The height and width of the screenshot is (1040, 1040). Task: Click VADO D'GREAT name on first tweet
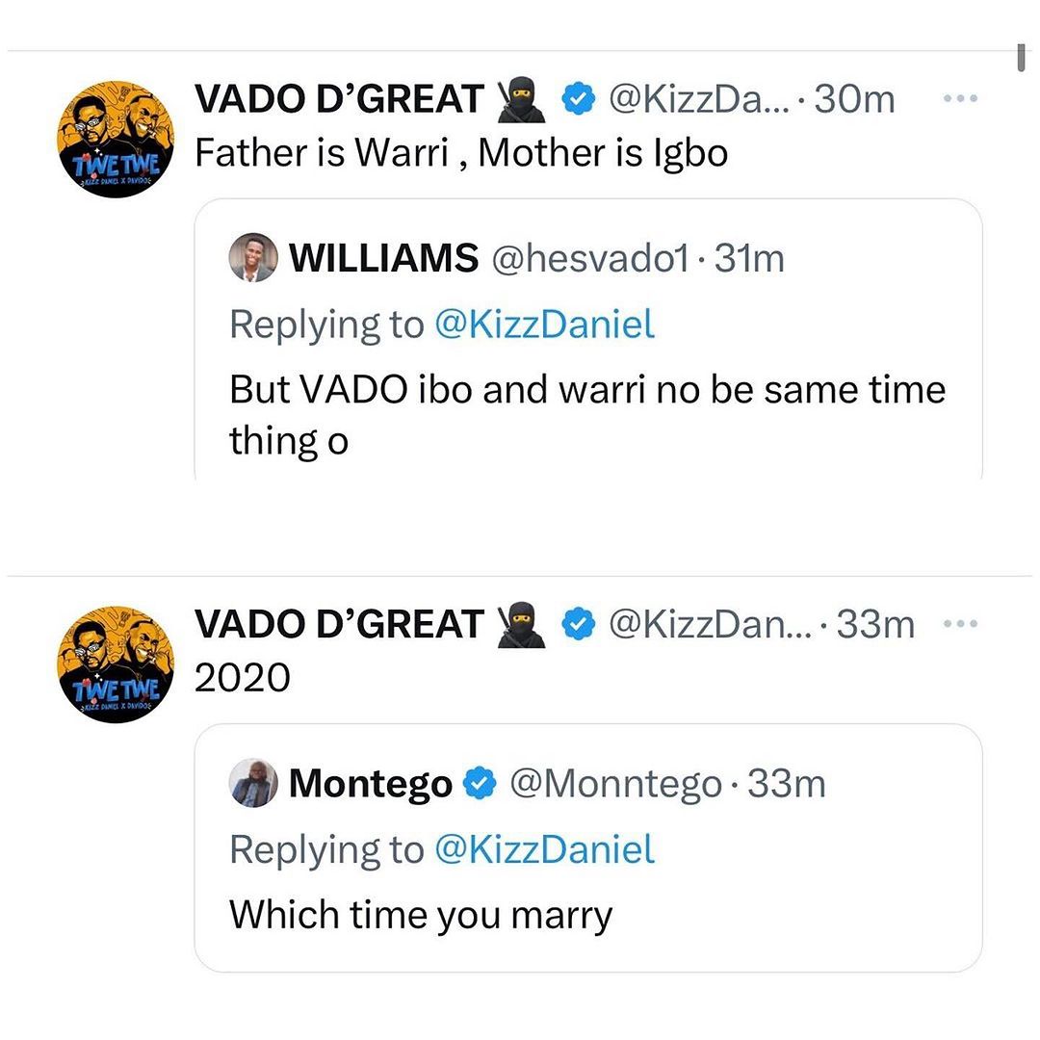pos(339,99)
